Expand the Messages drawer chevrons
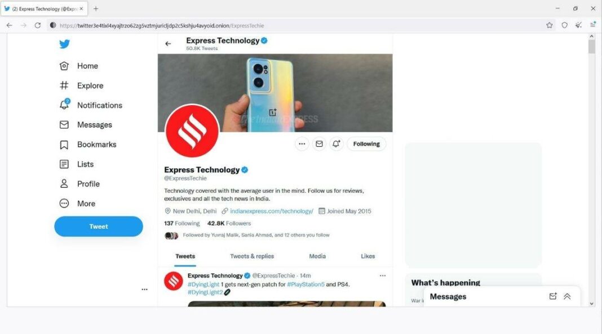Screen dimensions: 602x334 click(567, 296)
